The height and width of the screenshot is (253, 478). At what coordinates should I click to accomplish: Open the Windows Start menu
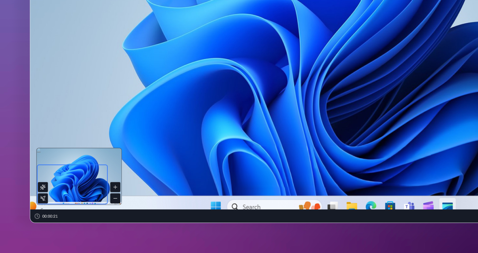tap(216, 206)
